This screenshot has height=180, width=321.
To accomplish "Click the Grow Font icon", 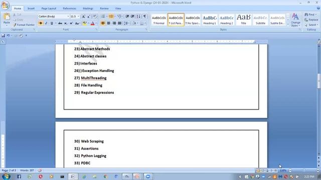I will (83, 16).
